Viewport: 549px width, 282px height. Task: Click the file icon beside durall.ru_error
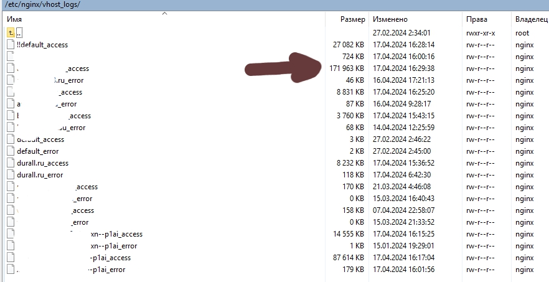[11, 175]
